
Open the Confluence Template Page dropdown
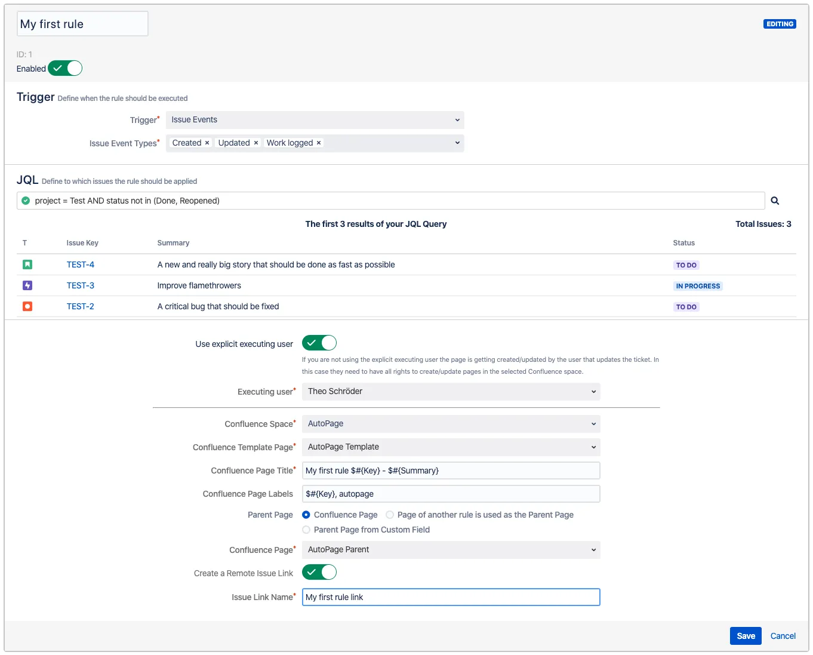(451, 447)
